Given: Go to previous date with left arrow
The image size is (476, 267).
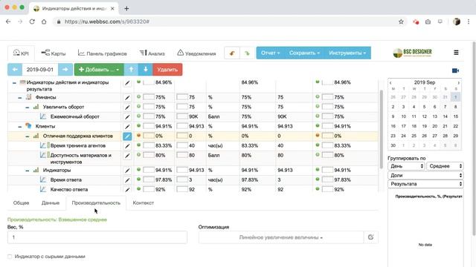Looking at the screenshot, I should tap(15, 70).
